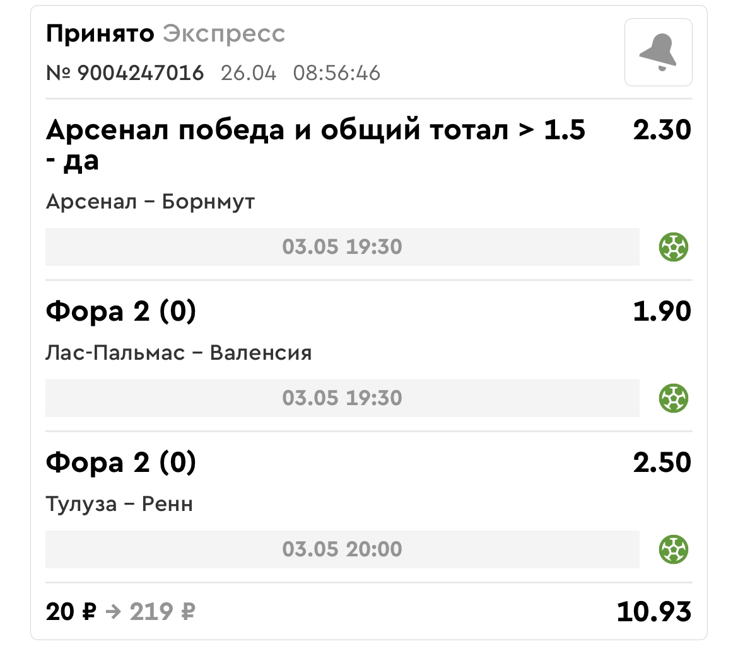Click the arrow between 20 ₽ and 219 ₽
738x654 pixels.
114,612
